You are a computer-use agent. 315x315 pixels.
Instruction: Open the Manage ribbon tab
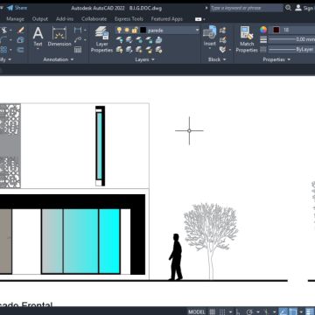[15, 19]
